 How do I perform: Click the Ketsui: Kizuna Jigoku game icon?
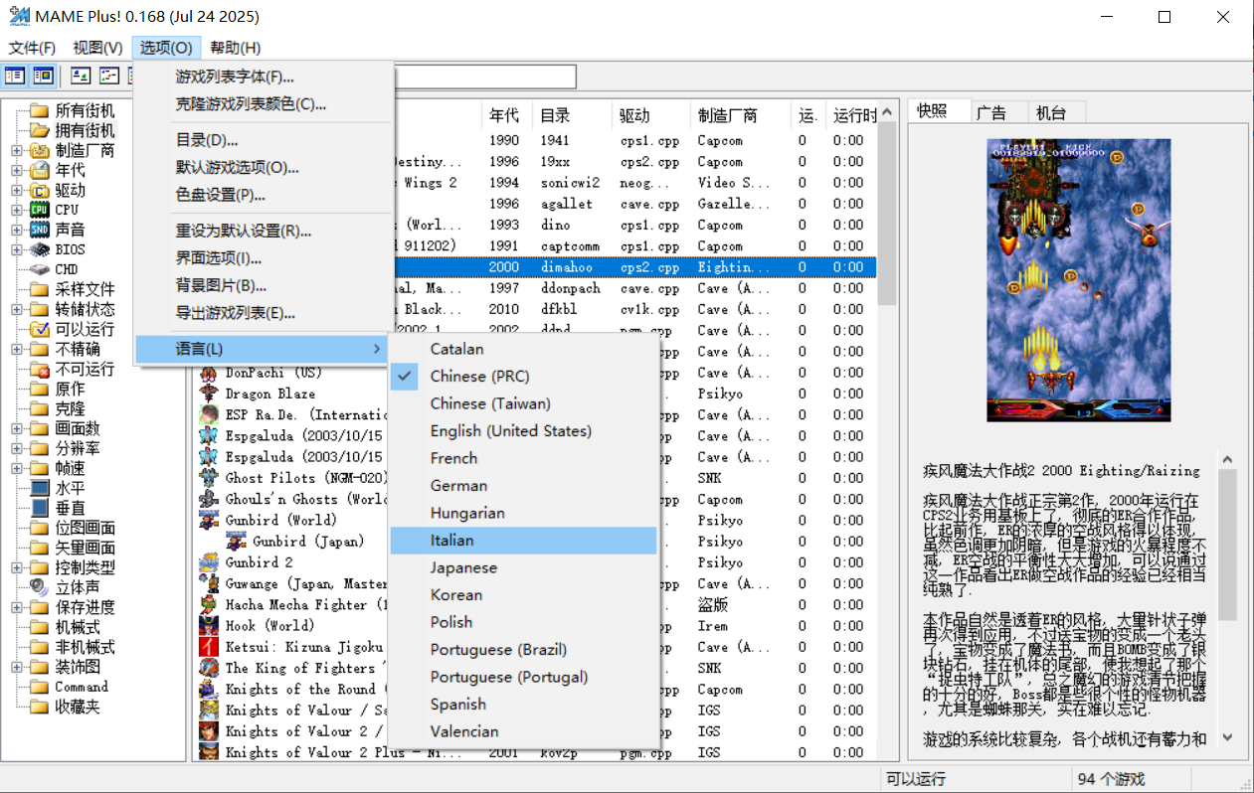point(209,647)
